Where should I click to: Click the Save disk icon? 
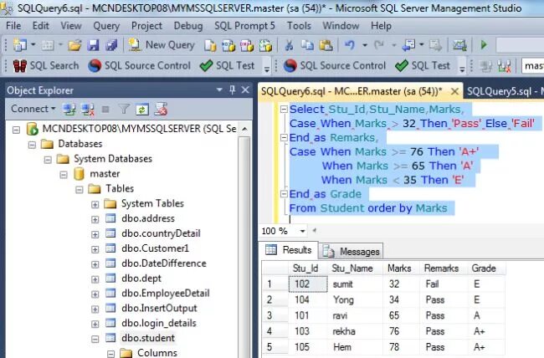(93, 45)
